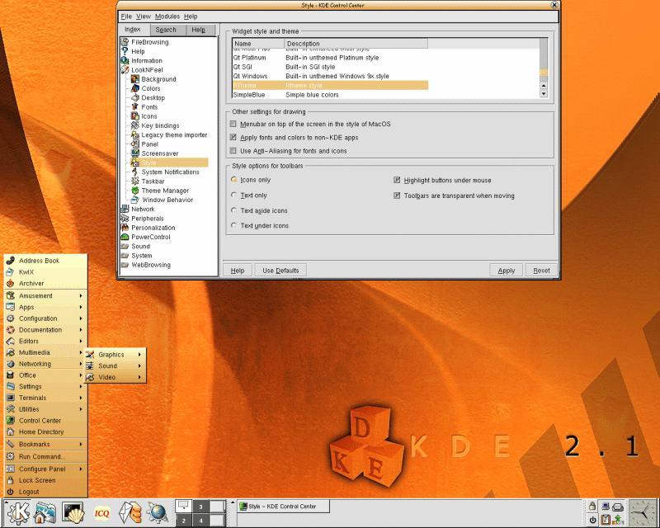
Task: Open the Fonts module in tree
Action: [x=144, y=107]
